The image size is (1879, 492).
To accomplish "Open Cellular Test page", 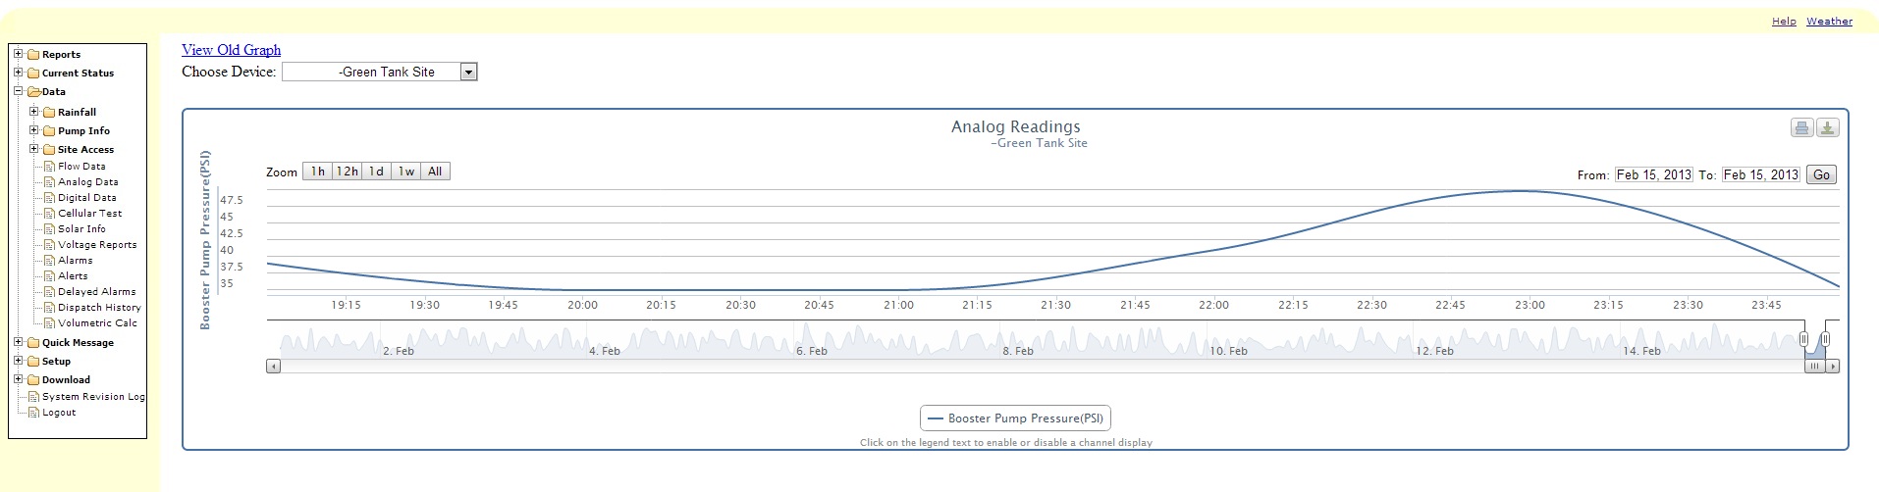I will point(89,214).
